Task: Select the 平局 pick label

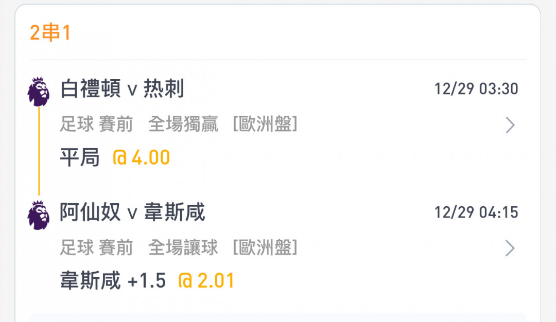Action: pyautogui.click(x=80, y=158)
